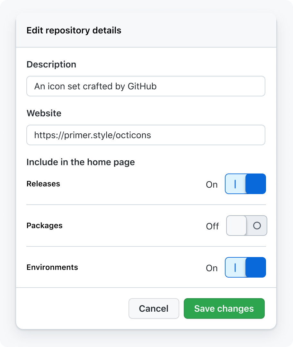Click the blue knob of Environments switch

coord(256,267)
